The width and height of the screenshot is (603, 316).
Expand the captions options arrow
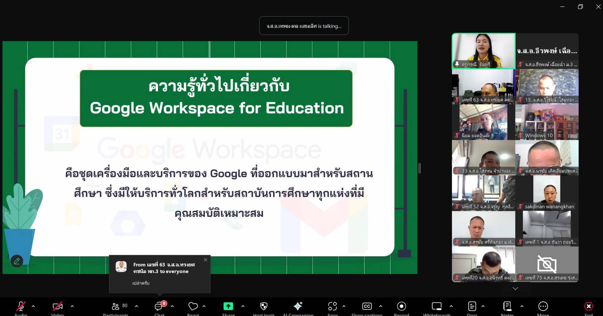pos(381,306)
